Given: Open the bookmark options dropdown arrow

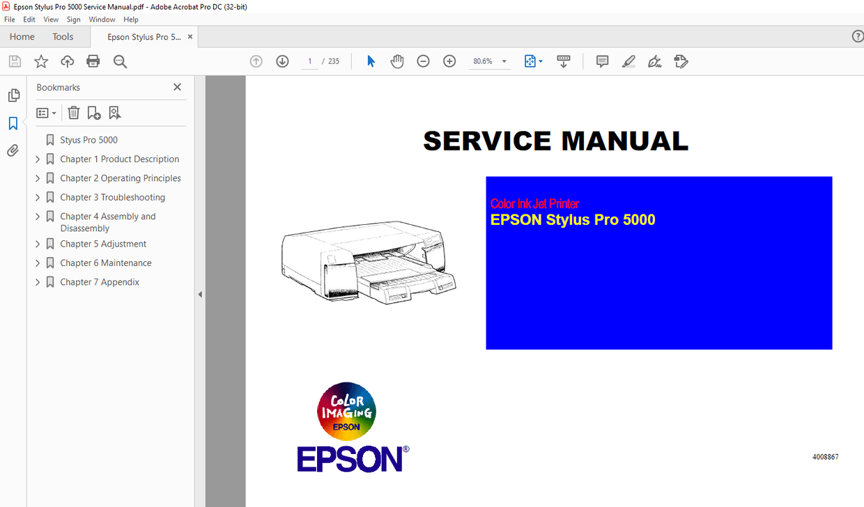Looking at the screenshot, I should 54,112.
